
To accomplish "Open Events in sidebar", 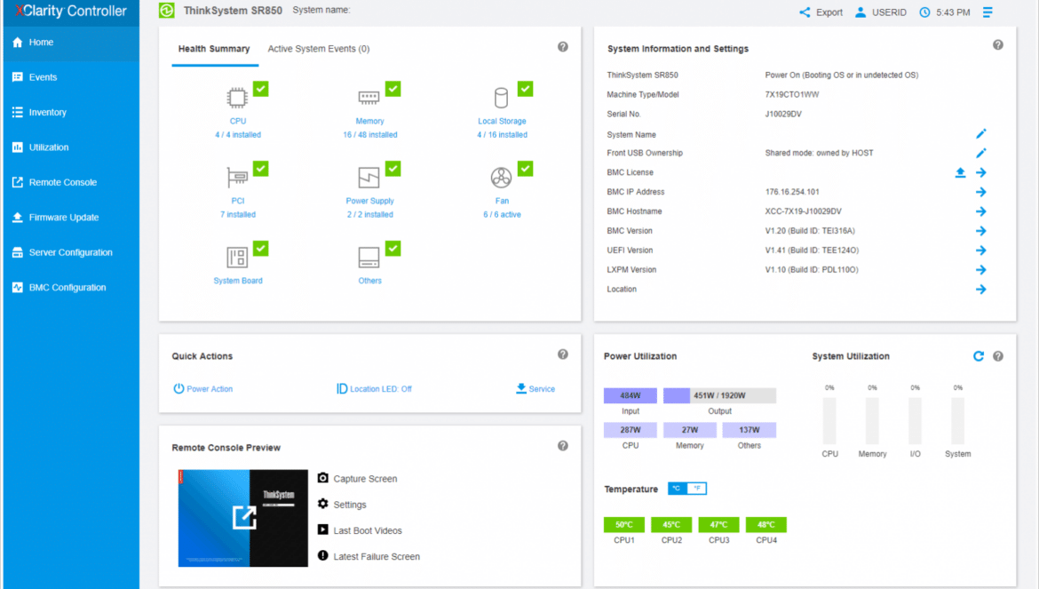I will [x=72, y=77].
